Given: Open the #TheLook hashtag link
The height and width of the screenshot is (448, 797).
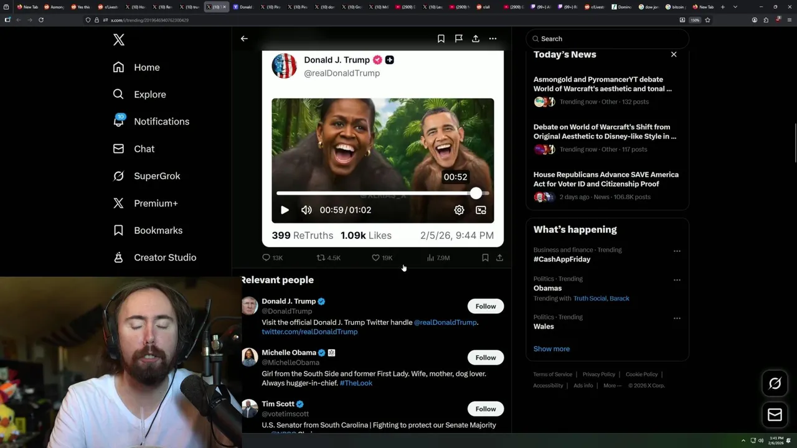Looking at the screenshot, I should [356, 383].
